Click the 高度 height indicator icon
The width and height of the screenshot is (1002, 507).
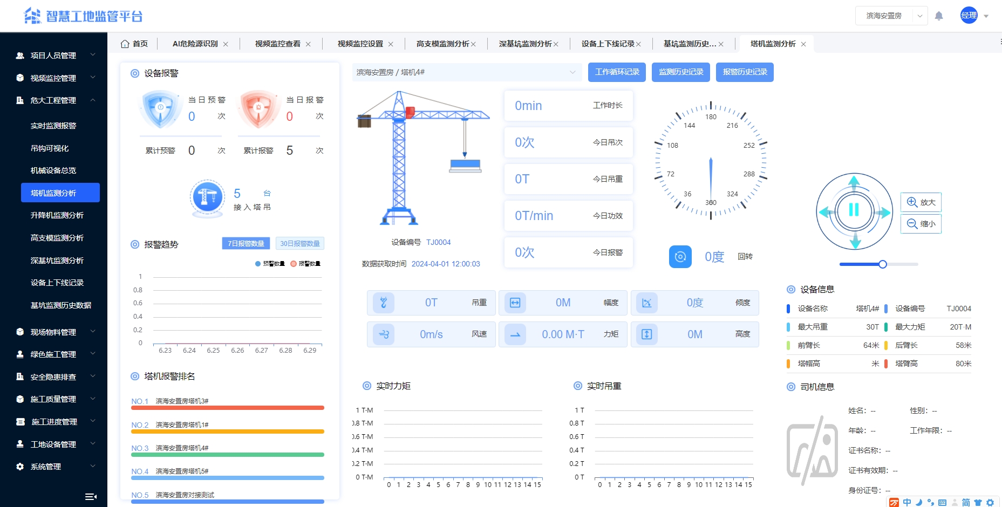[x=647, y=334]
